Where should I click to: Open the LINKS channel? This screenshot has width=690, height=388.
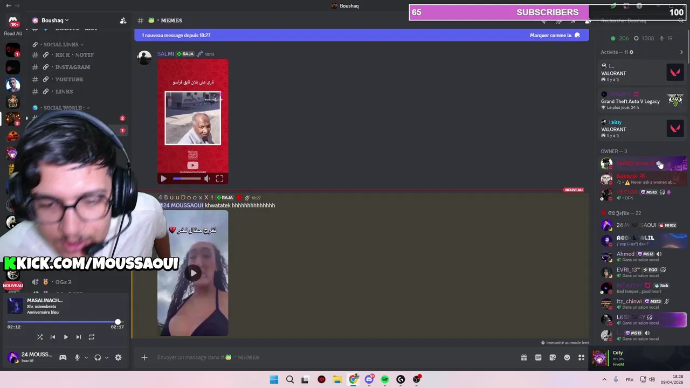pos(64,92)
